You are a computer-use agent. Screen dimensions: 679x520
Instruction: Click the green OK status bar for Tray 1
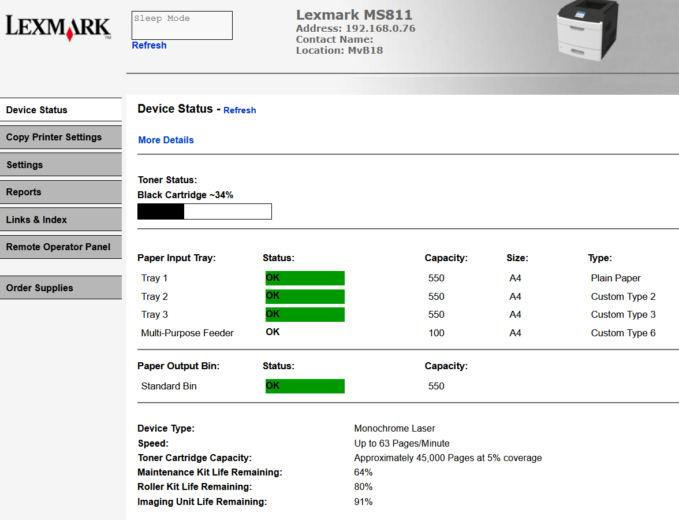(305, 278)
